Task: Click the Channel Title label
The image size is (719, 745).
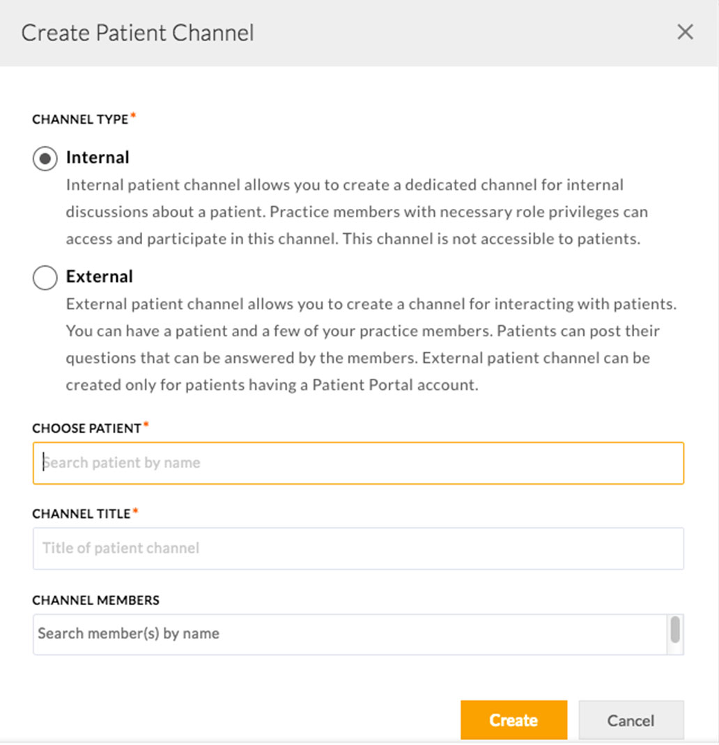Action: tap(80, 514)
